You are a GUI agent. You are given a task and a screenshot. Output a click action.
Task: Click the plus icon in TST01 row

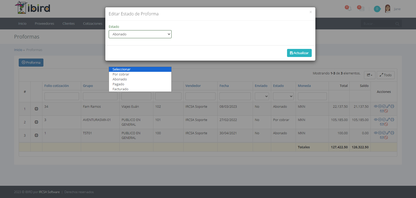[380, 133]
